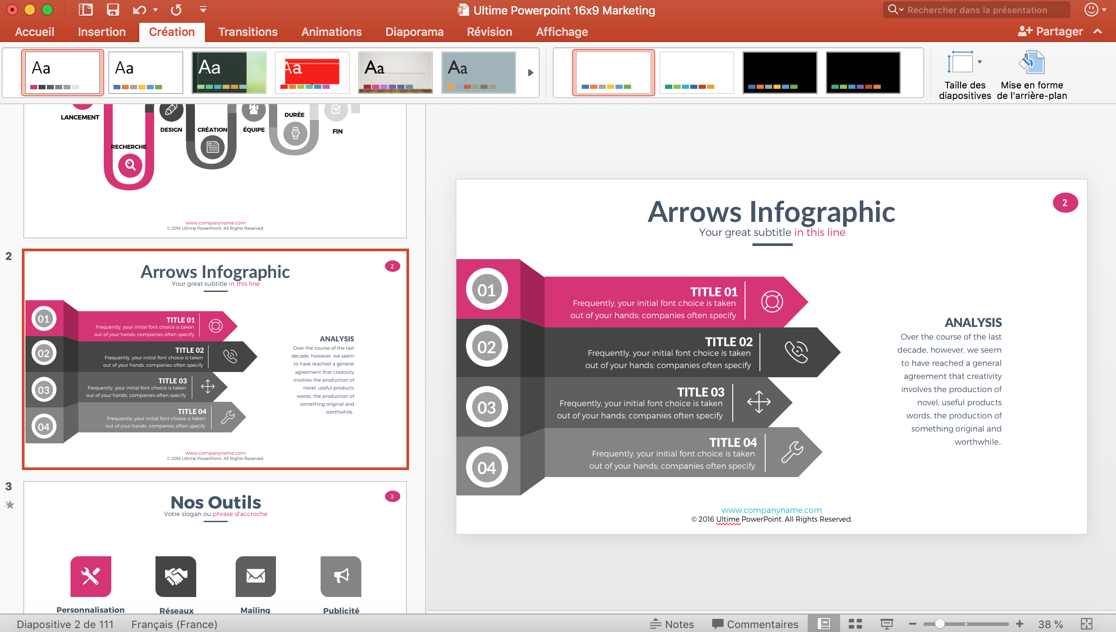This screenshot has width=1116, height=632.
Task: Click the Arrows Infographic title on the slide
Action: (x=771, y=212)
